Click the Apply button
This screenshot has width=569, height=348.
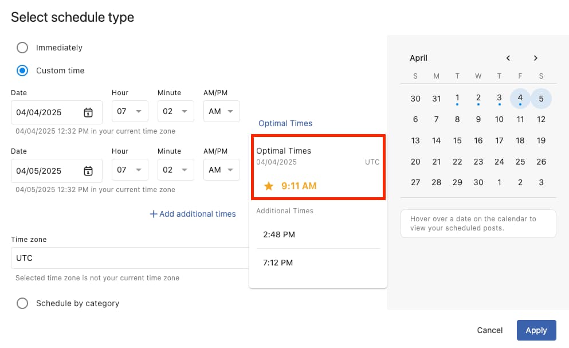coord(536,330)
